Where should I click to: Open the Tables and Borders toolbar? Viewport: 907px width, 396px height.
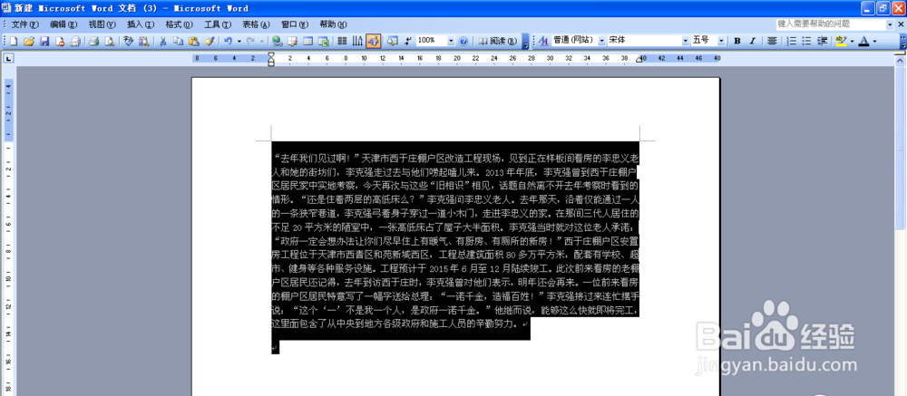(293, 41)
